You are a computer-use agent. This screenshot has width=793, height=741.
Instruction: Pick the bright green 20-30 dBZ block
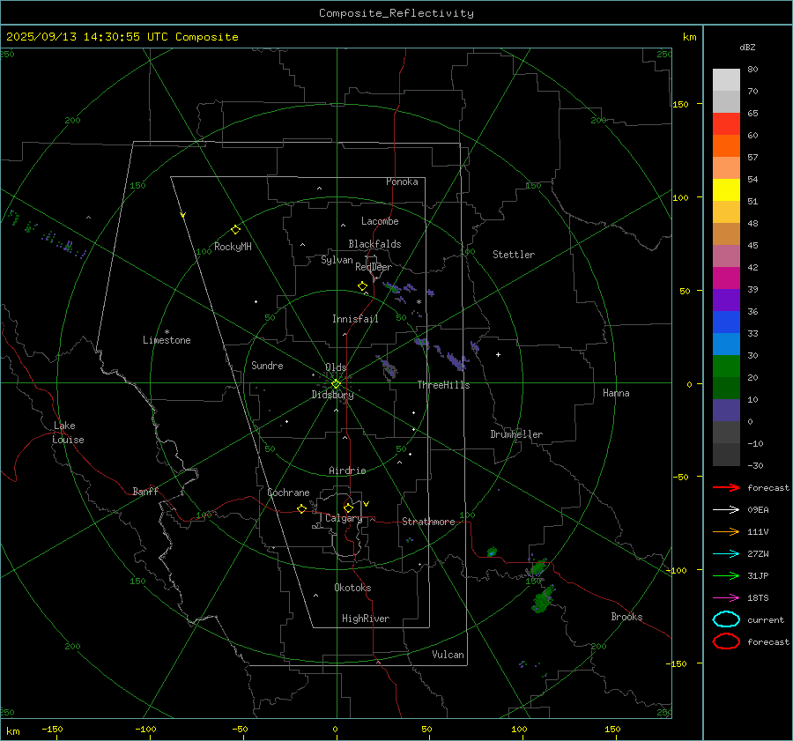point(726,367)
